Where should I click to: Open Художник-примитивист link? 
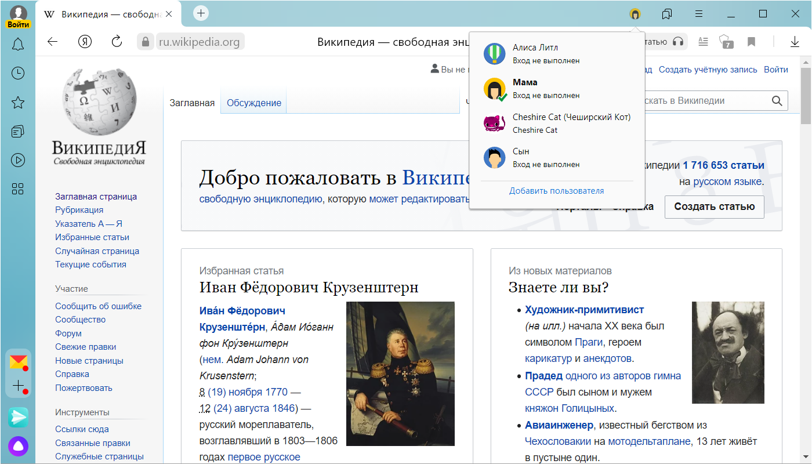click(584, 310)
